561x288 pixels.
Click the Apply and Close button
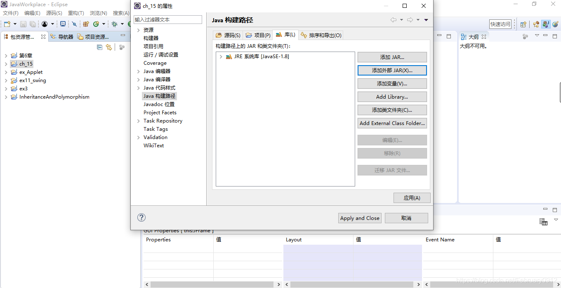(360, 218)
